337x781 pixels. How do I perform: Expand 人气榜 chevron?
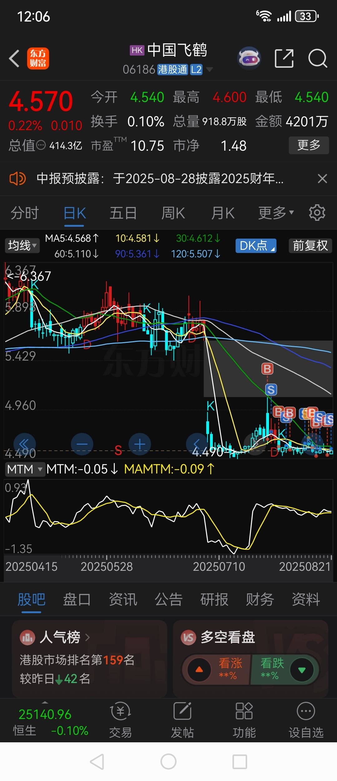tap(87, 638)
